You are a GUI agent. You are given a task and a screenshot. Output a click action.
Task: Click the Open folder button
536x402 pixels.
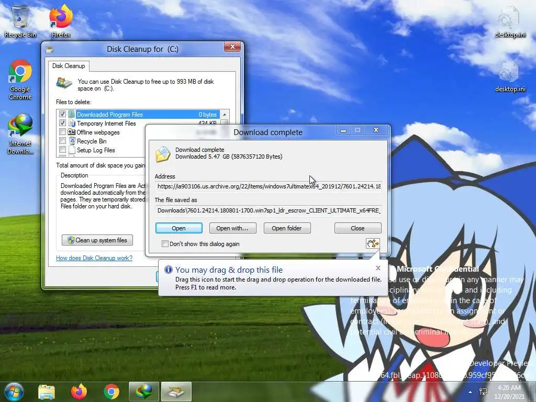click(287, 228)
